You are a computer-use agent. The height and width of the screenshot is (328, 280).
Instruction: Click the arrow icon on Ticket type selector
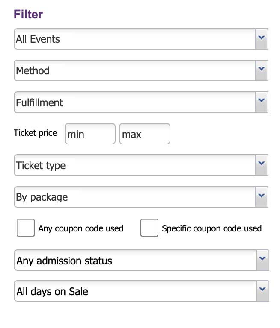point(262,165)
